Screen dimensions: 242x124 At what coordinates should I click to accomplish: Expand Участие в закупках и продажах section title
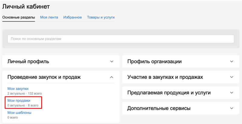(x=165, y=77)
